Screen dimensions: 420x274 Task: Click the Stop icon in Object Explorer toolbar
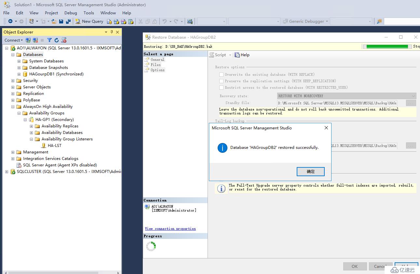(42, 40)
